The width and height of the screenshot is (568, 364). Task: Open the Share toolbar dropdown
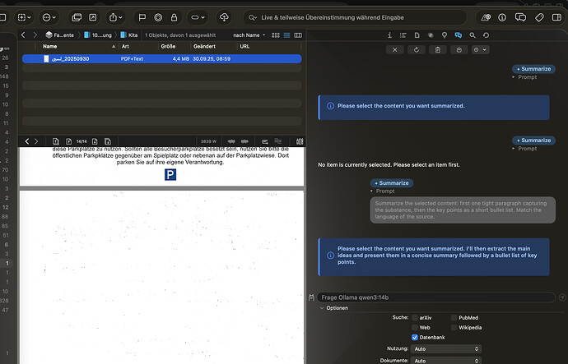tap(116, 17)
